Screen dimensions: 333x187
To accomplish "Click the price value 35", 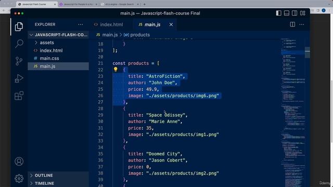I will (149, 128).
